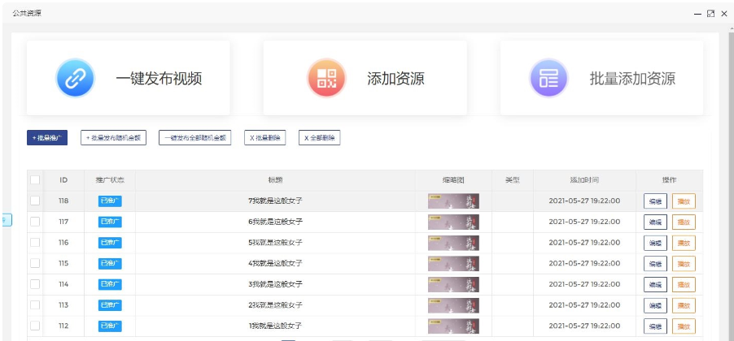
Task: Tick the select-all checkbox in table header
Action: tap(35, 180)
